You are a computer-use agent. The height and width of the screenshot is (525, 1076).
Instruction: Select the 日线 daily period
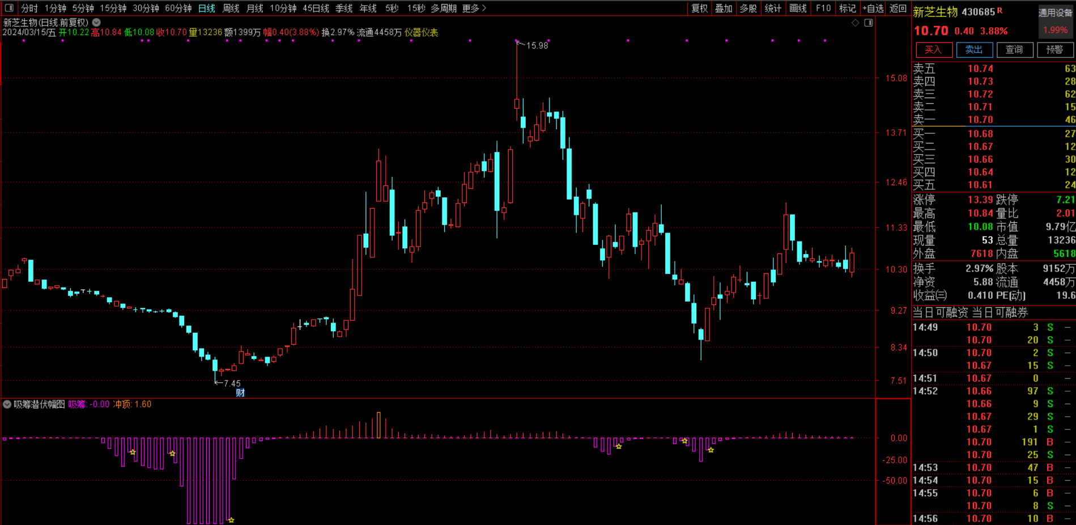[x=207, y=8]
